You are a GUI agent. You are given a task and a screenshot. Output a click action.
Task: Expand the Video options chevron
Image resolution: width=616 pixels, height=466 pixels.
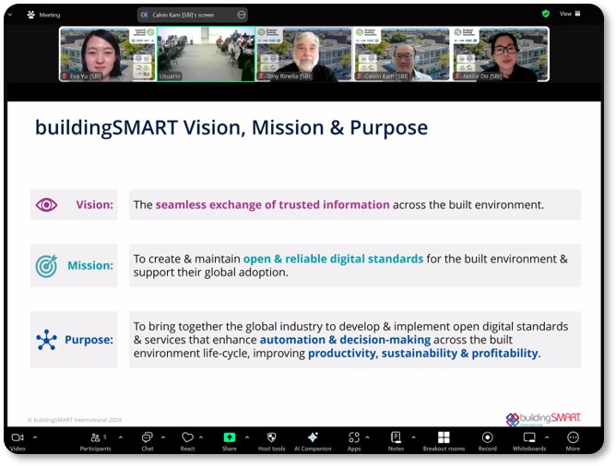[35, 437]
